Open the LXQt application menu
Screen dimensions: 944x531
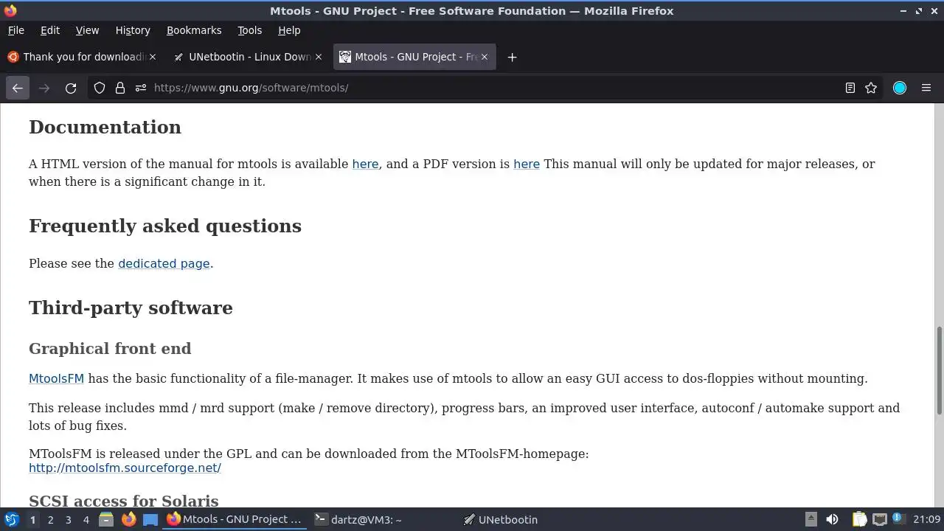(x=11, y=519)
